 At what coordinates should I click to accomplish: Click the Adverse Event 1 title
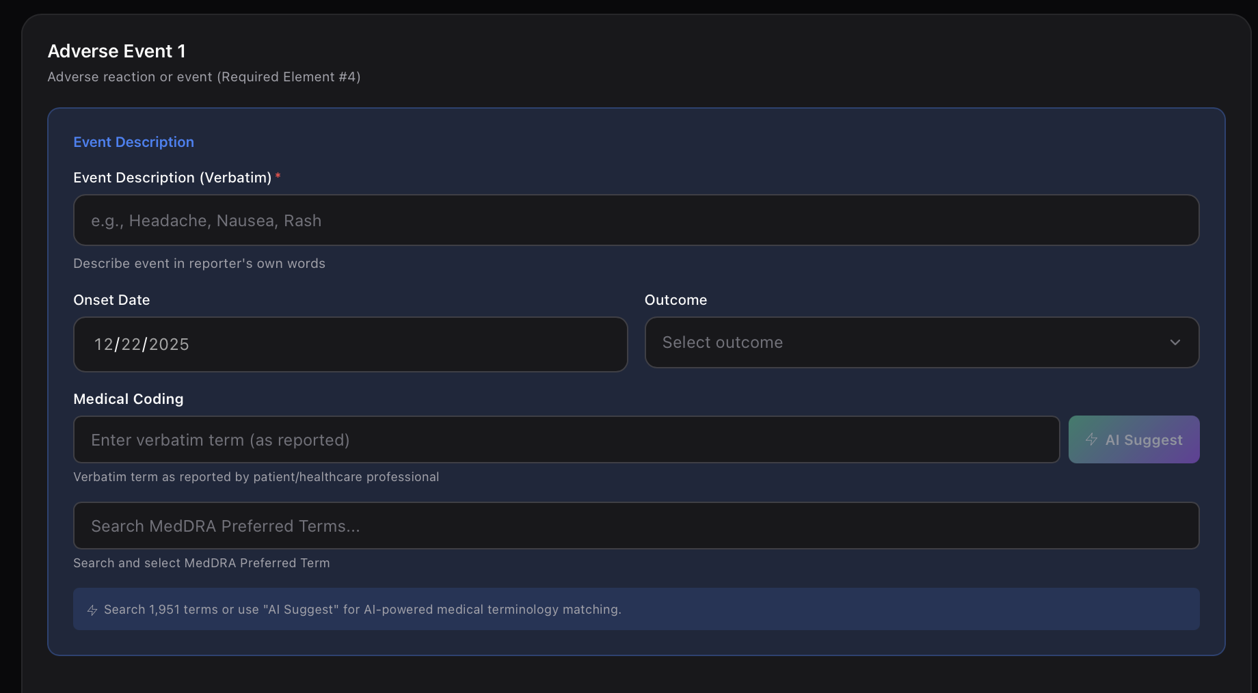[116, 51]
